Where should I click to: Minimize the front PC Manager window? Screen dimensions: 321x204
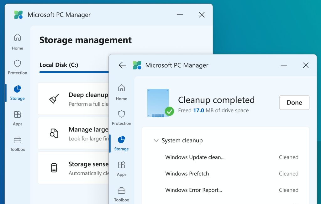(284, 65)
